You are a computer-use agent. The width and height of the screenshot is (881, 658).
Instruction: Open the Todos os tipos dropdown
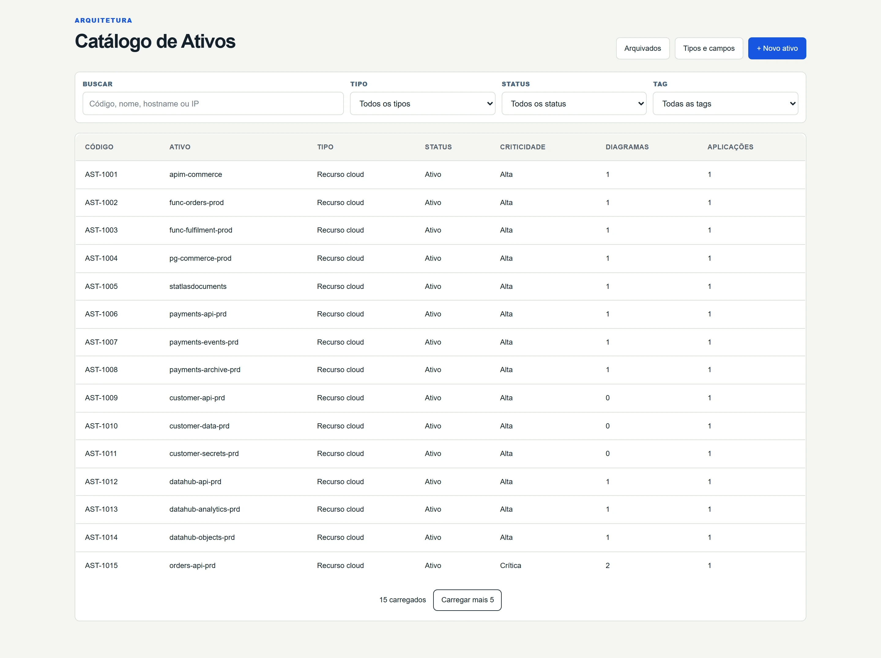point(422,103)
